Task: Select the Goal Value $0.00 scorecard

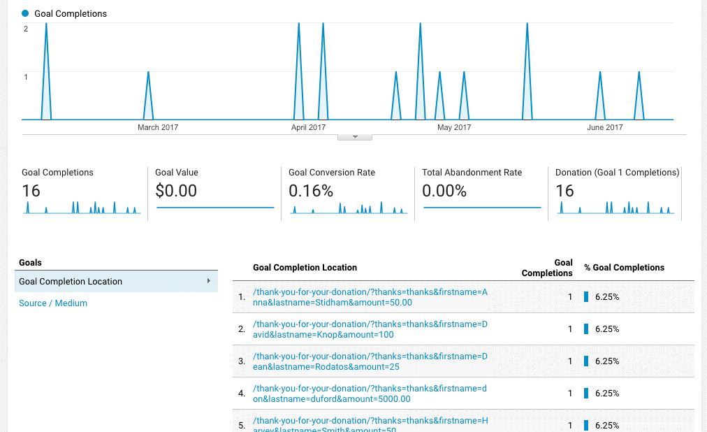Action: 214,190
